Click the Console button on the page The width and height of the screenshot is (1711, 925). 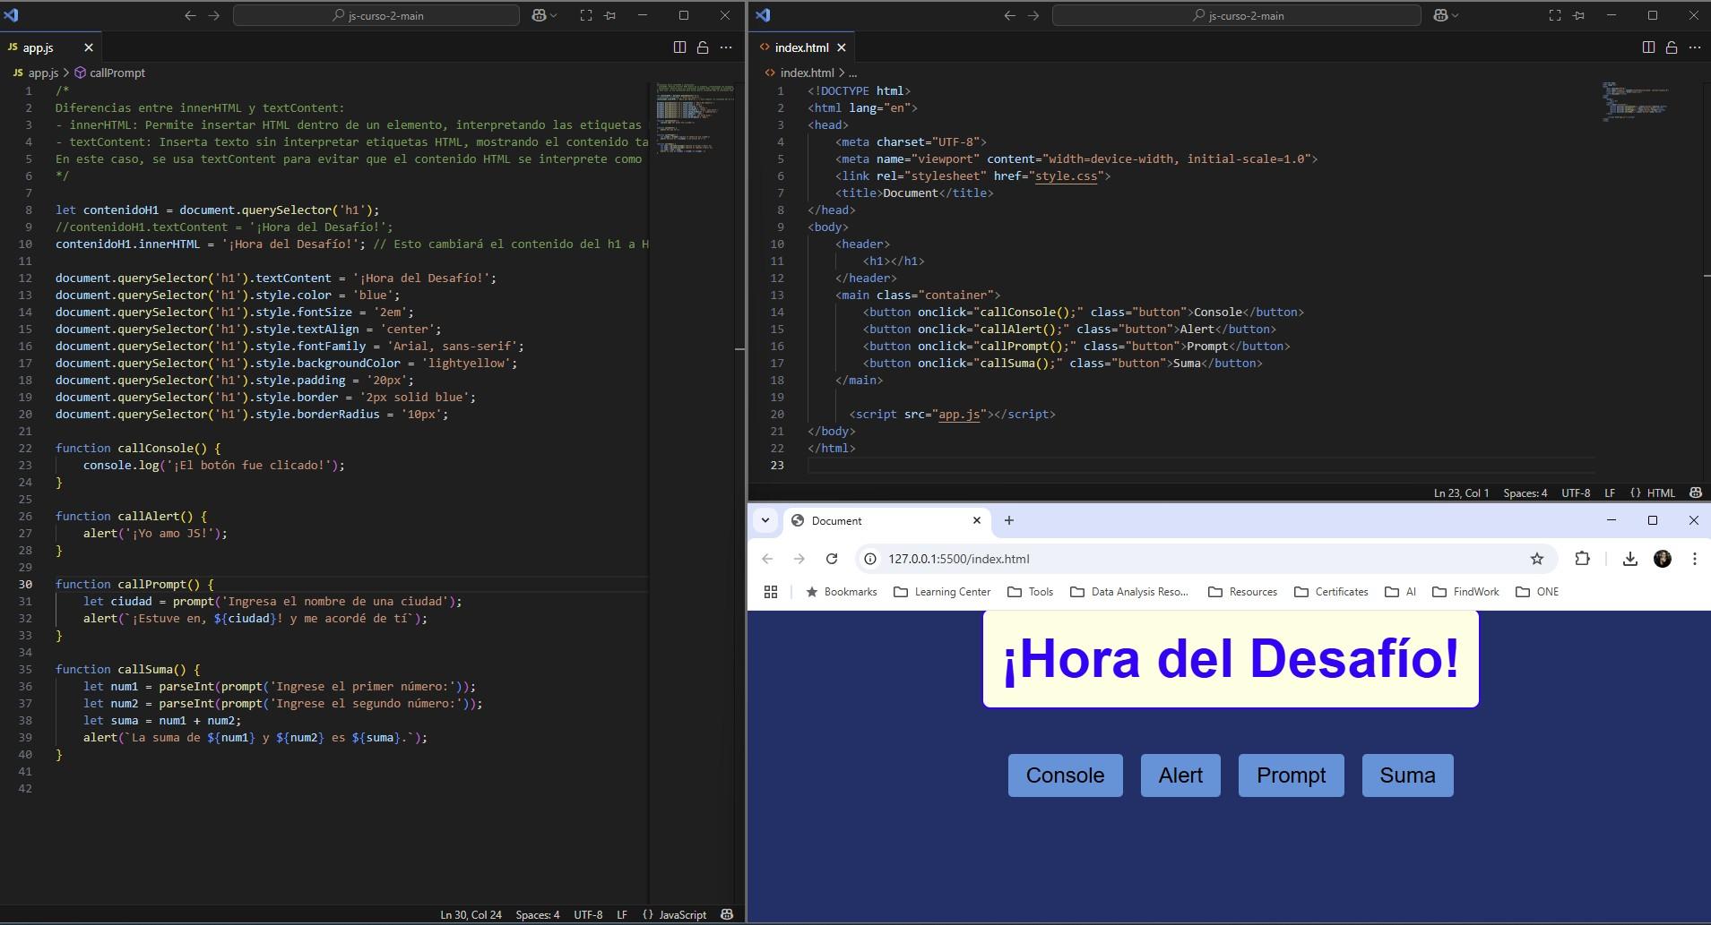point(1065,775)
